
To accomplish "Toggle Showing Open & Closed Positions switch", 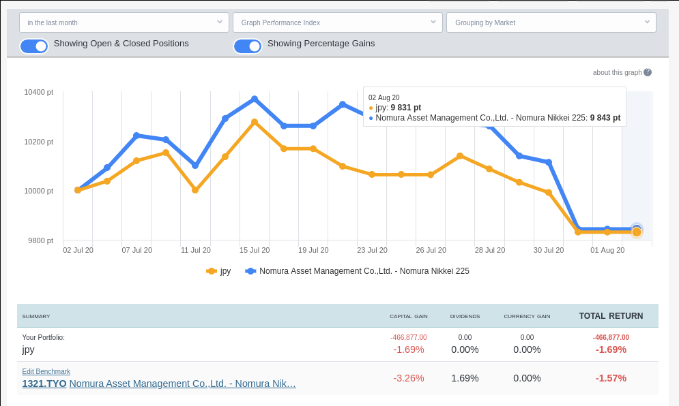I will coord(34,46).
